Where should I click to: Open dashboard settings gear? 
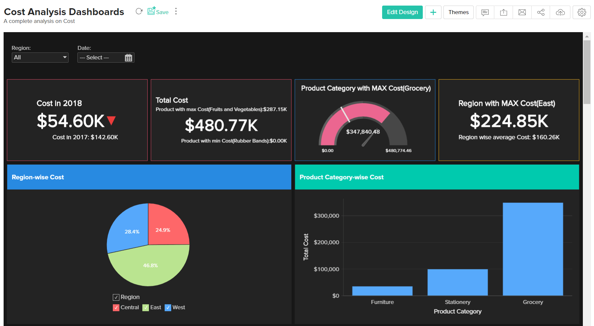pyautogui.click(x=582, y=12)
